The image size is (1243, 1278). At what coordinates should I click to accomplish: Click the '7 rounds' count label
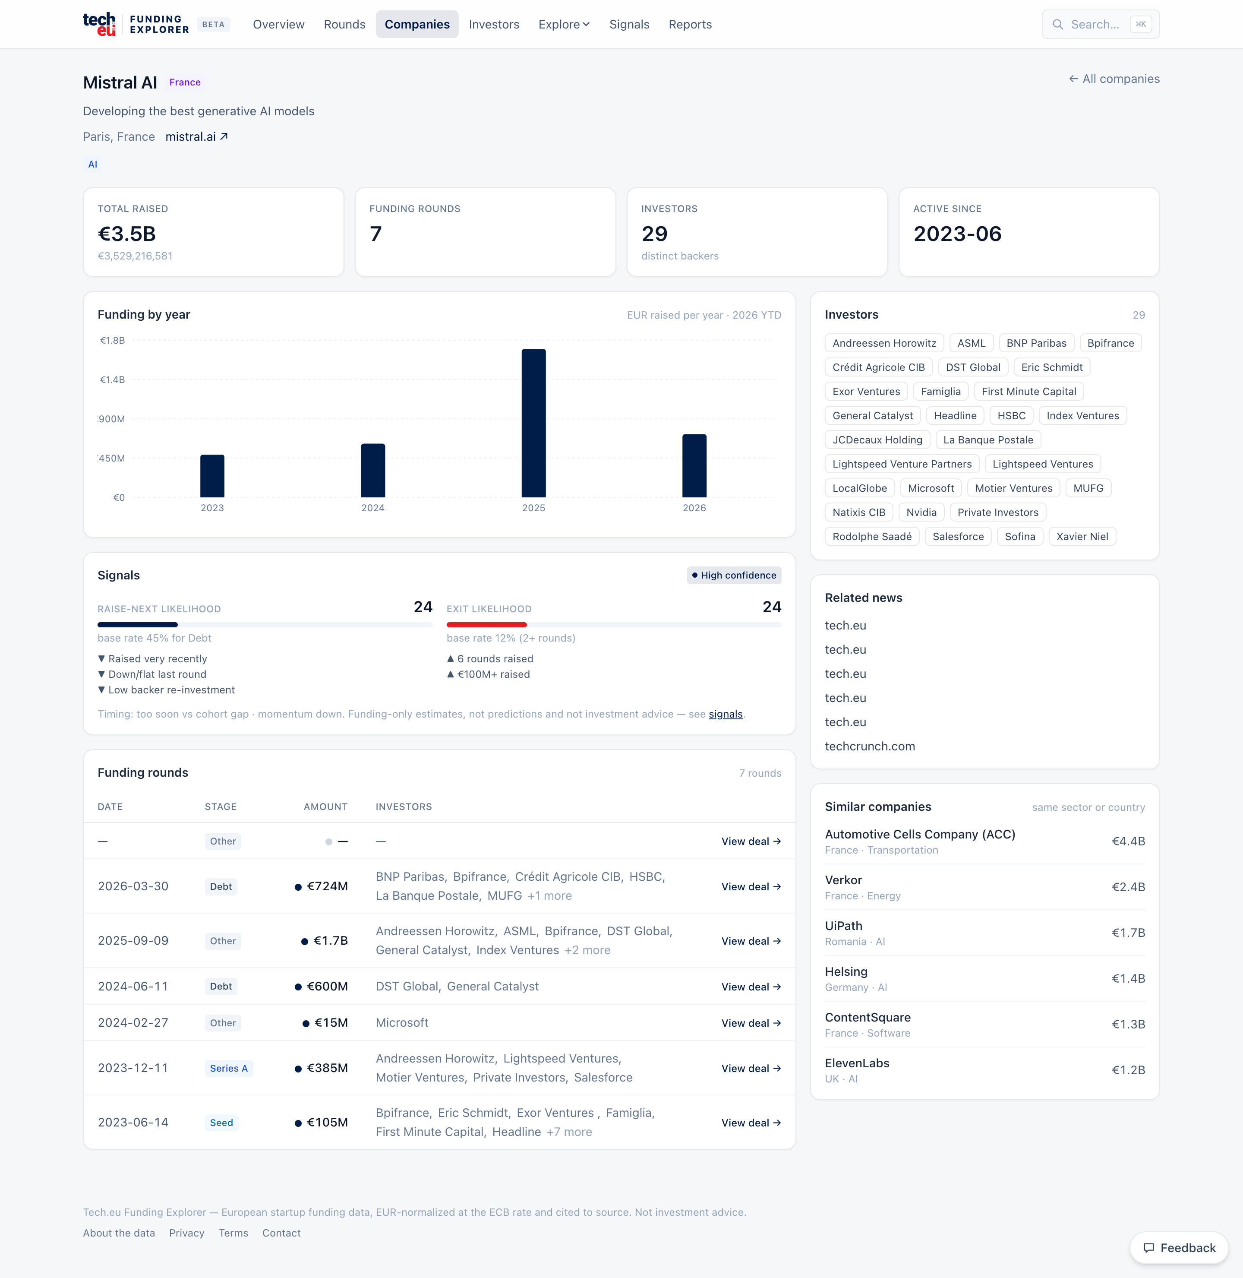click(760, 772)
